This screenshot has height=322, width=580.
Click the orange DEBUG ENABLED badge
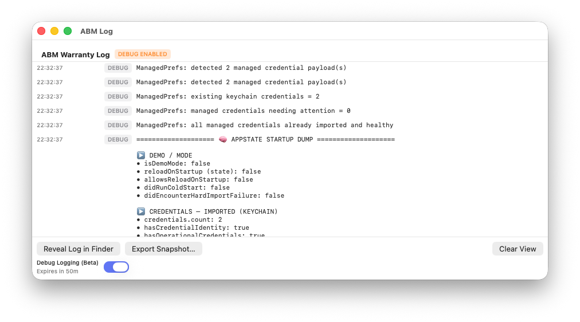click(143, 54)
